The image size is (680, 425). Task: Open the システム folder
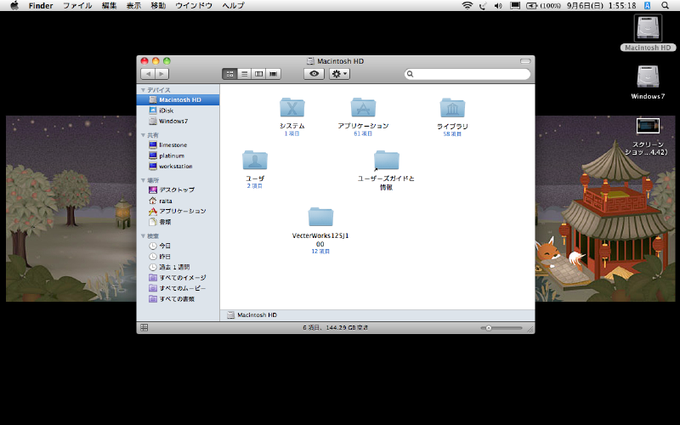(x=292, y=108)
